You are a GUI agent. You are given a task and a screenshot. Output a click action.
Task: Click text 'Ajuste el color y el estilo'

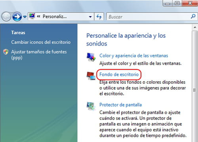140,64
